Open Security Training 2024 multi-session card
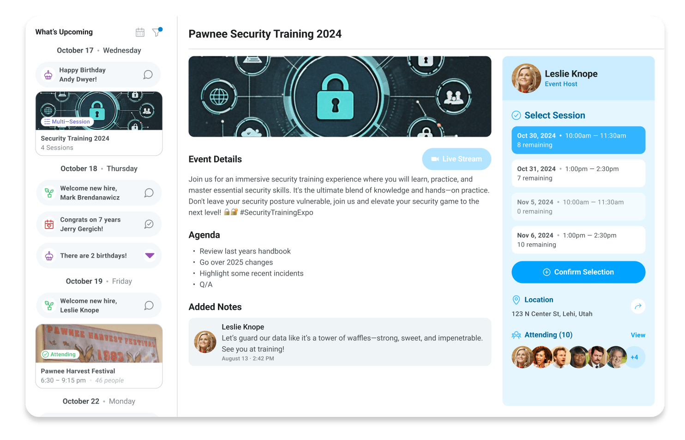 click(x=99, y=124)
